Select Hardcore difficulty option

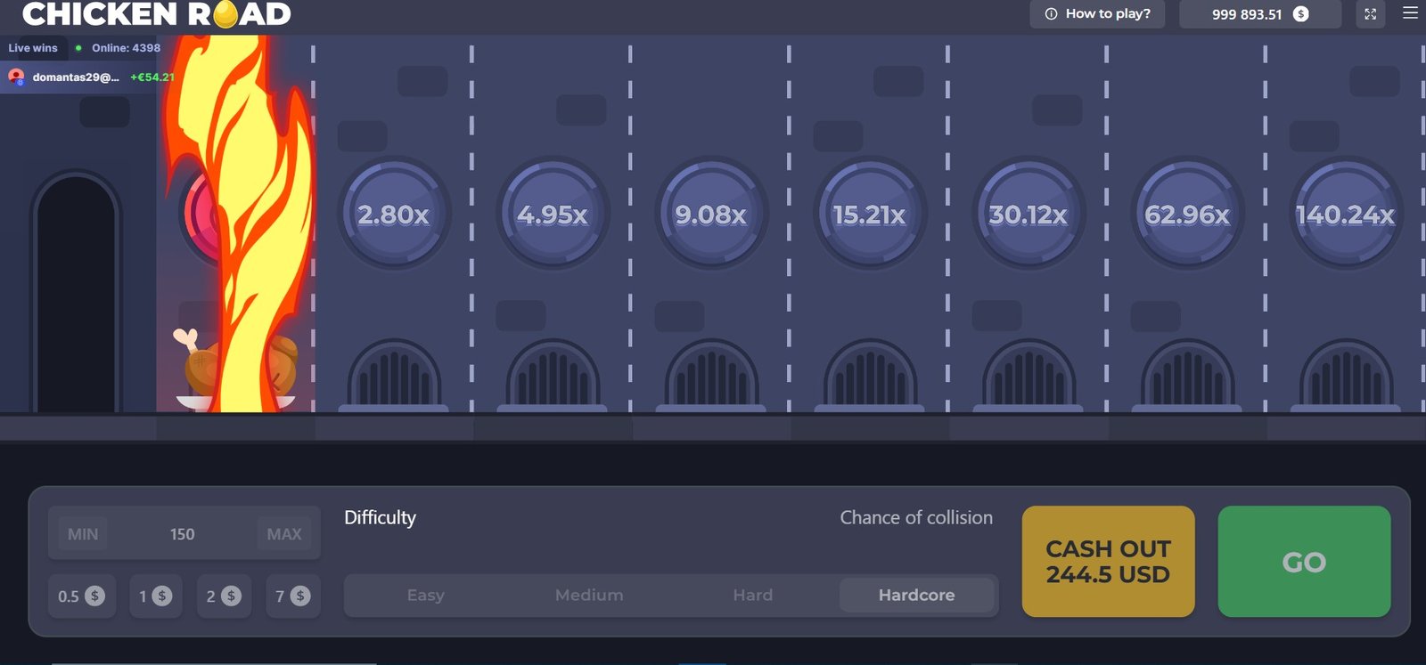tap(916, 596)
